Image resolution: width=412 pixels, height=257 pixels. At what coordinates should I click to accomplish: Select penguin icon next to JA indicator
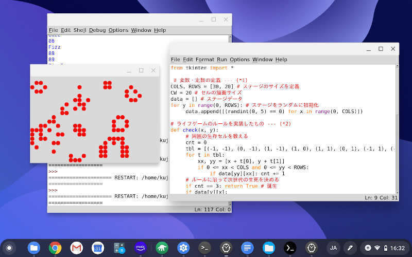(312, 248)
